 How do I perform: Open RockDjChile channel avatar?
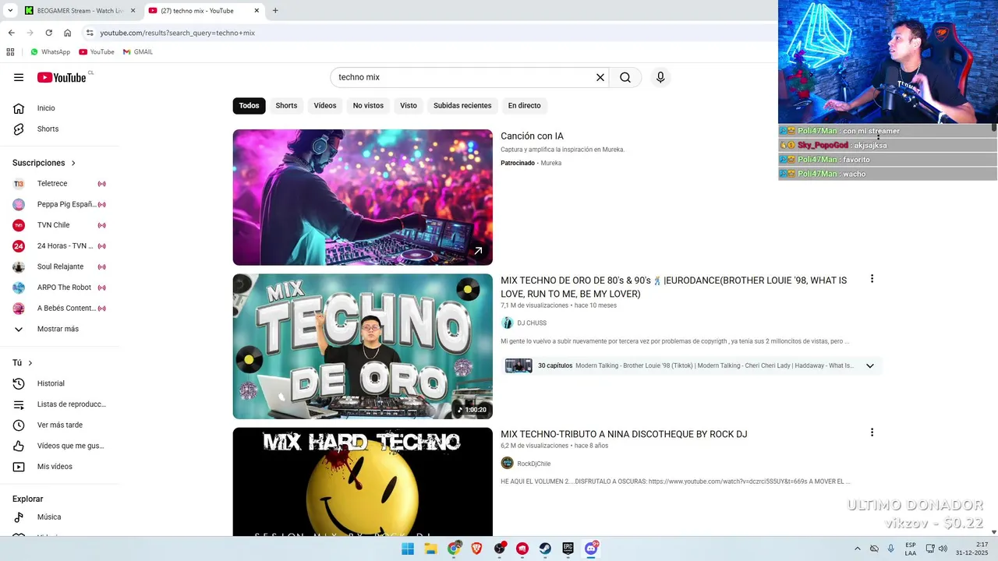coord(507,463)
